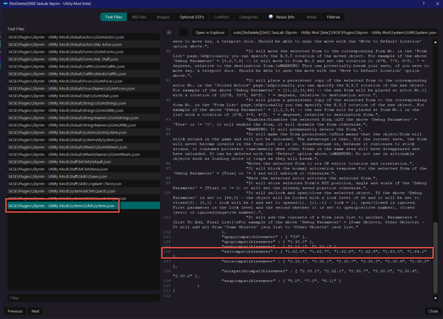Open the Notes tab

[x=312, y=17]
